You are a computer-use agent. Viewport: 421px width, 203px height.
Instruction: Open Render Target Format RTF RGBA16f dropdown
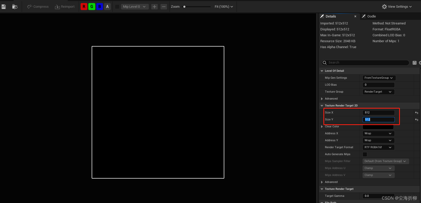379,147
